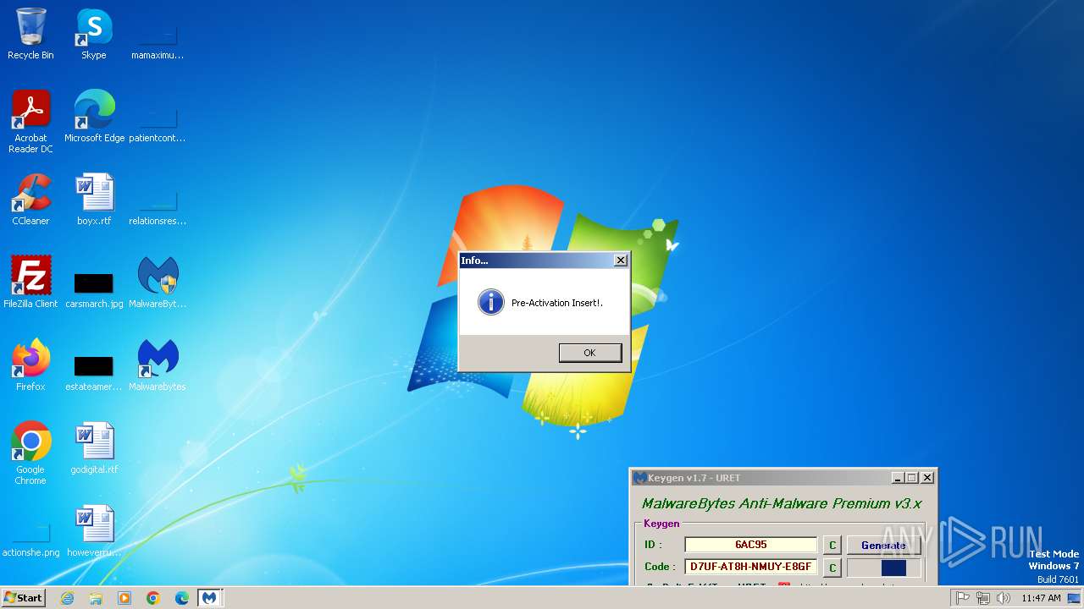Open Action Center flag in tray

click(963, 598)
